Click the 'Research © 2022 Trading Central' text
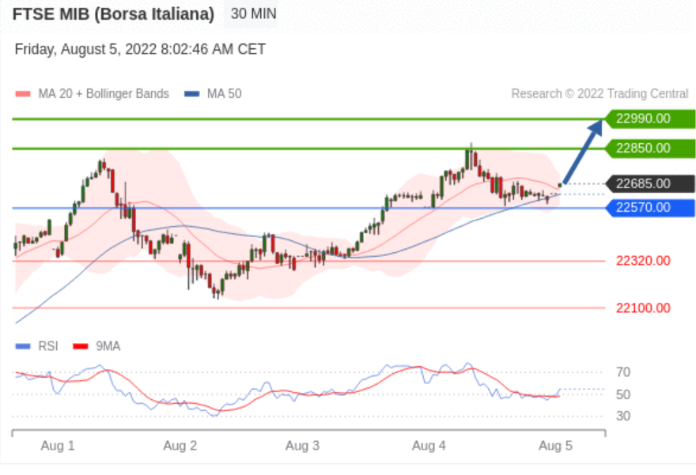Screen dimensions: 696x475 [600, 93]
